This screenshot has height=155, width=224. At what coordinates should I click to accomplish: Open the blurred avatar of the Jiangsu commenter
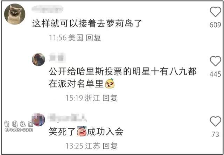[38, 120]
